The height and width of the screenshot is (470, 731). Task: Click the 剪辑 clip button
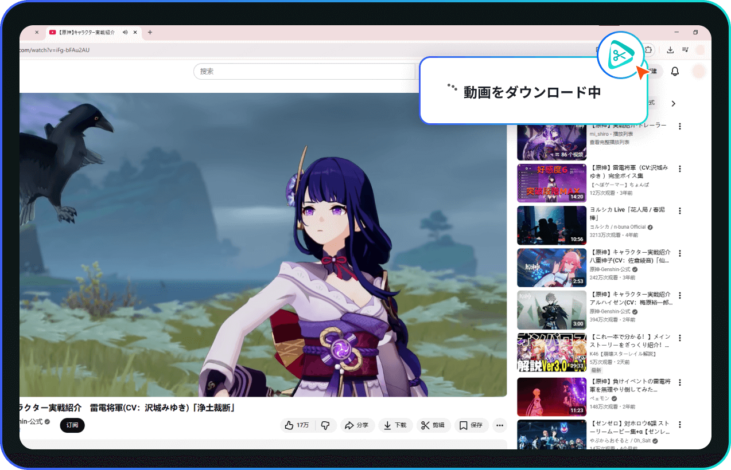pos(433,425)
